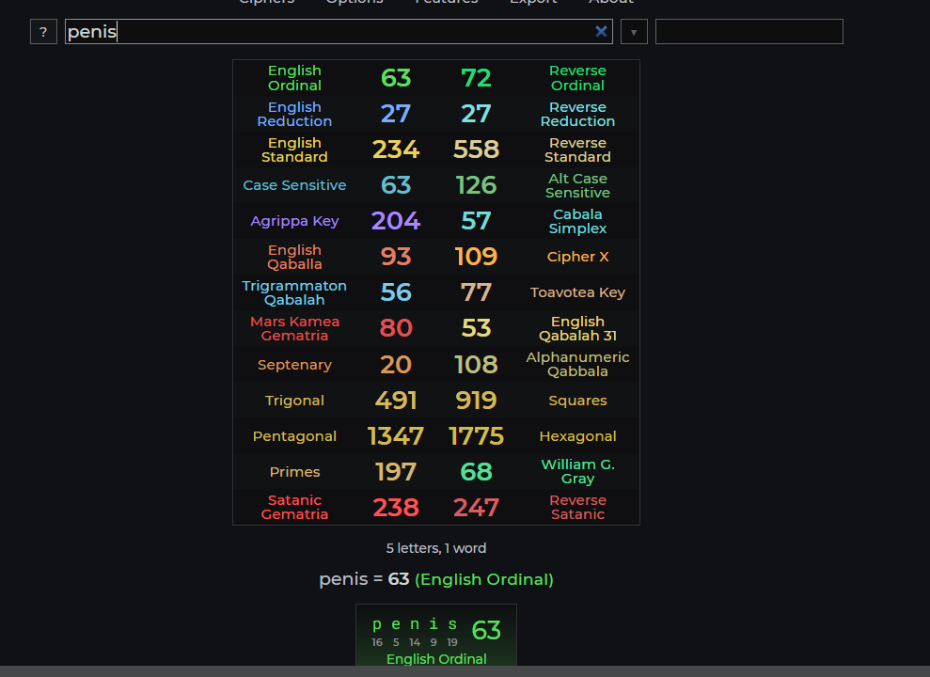Click the Reverse Ordinal value 72
The image size is (930, 677).
[x=476, y=78]
